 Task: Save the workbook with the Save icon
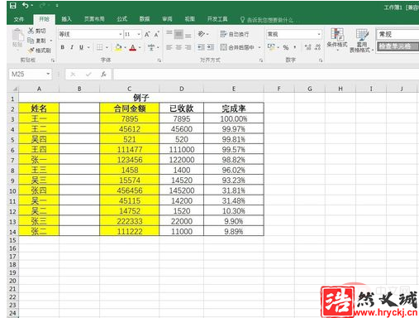12,5
